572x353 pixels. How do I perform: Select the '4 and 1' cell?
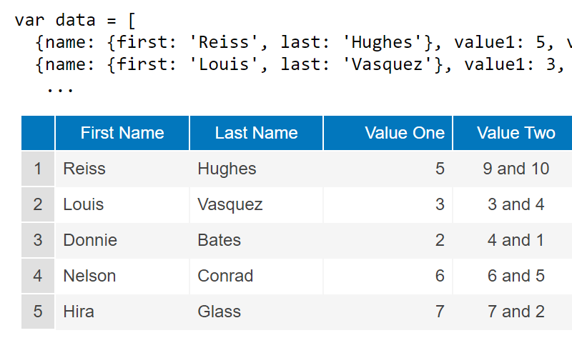[x=516, y=240]
